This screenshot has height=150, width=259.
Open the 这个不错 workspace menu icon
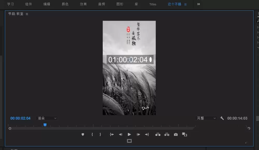tap(185, 4)
